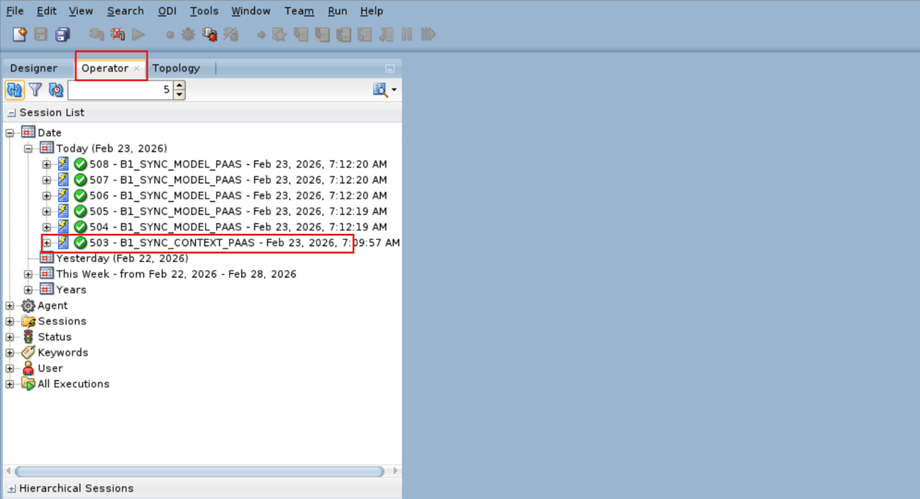Click the horizontal scrollbar's right arrow
920x499 pixels.
click(395, 470)
